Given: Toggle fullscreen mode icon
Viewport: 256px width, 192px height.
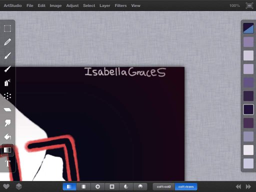Looking at the screenshot, I should click(x=249, y=5).
